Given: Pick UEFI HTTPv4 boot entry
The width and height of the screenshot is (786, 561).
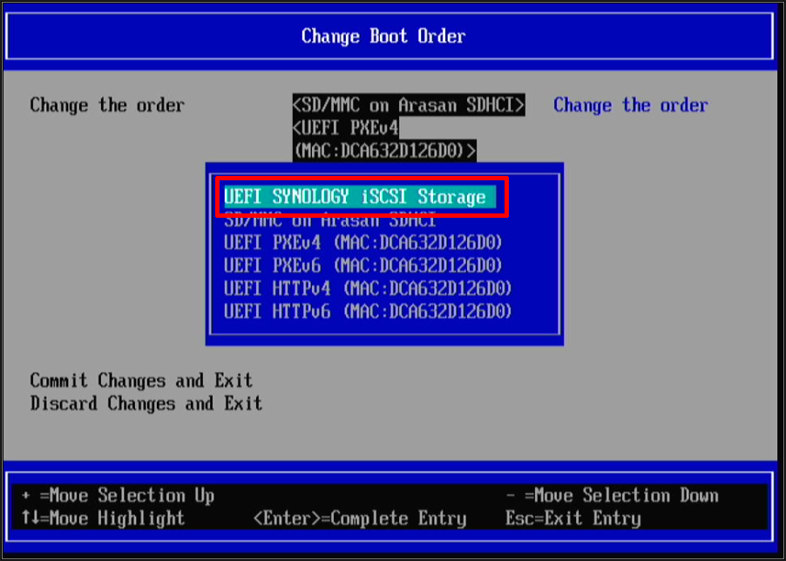Looking at the screenshot, I should click(368, 288).
